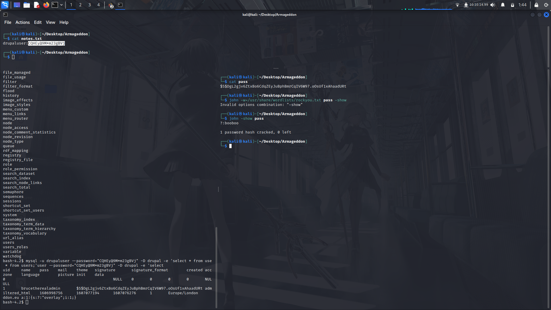Open notifications with the bell icon

pos(503,5)
